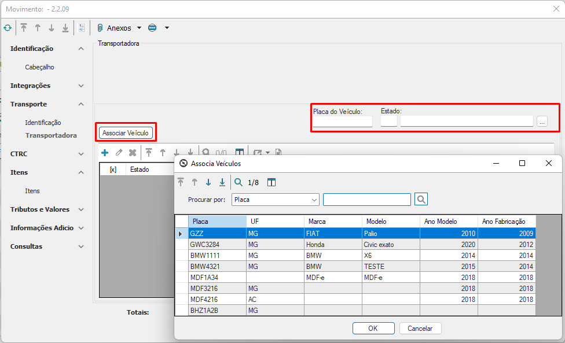Click the Anexos paperclip button

[x=114, y=28]
